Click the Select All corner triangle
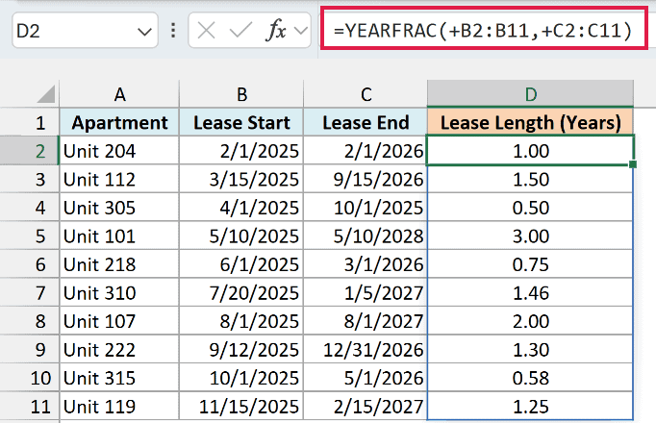The image size is (656, 423). pos(46,94)
